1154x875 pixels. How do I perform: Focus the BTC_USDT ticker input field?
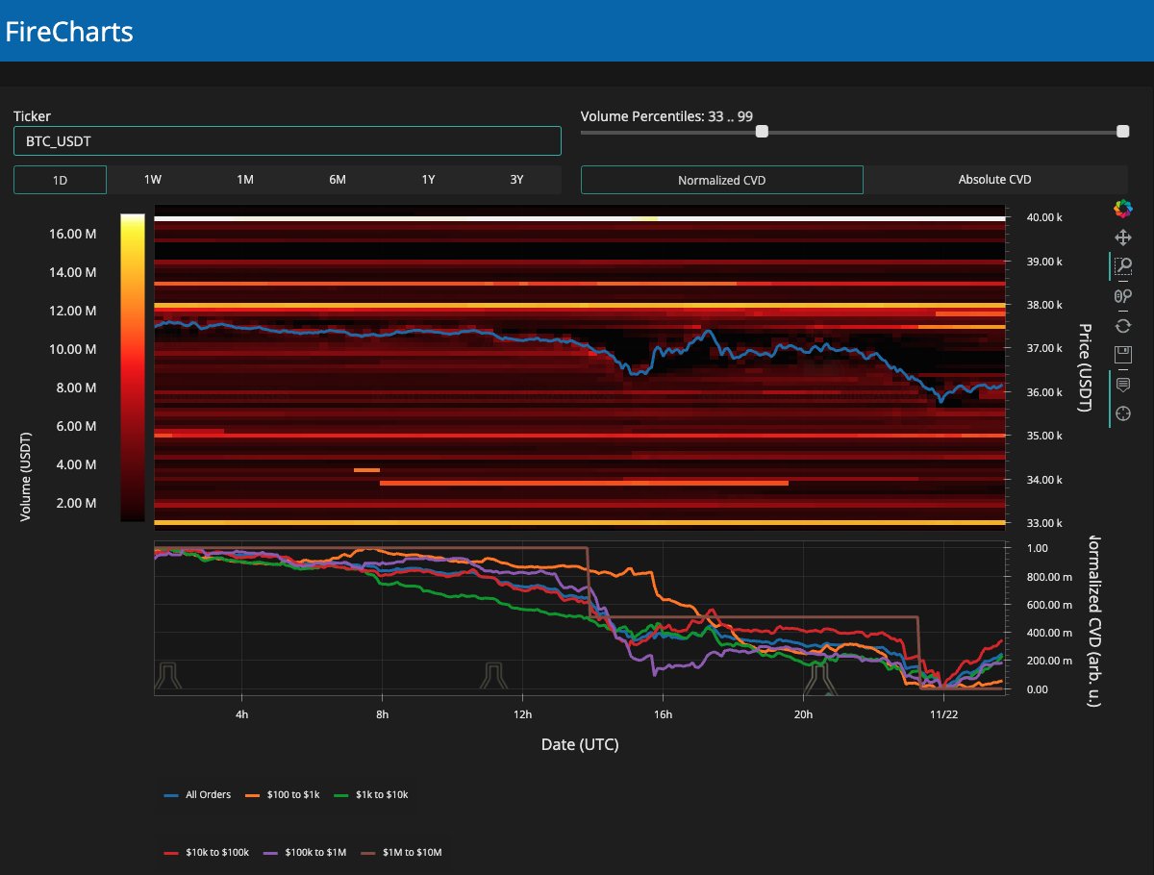[x=287, y=140]
